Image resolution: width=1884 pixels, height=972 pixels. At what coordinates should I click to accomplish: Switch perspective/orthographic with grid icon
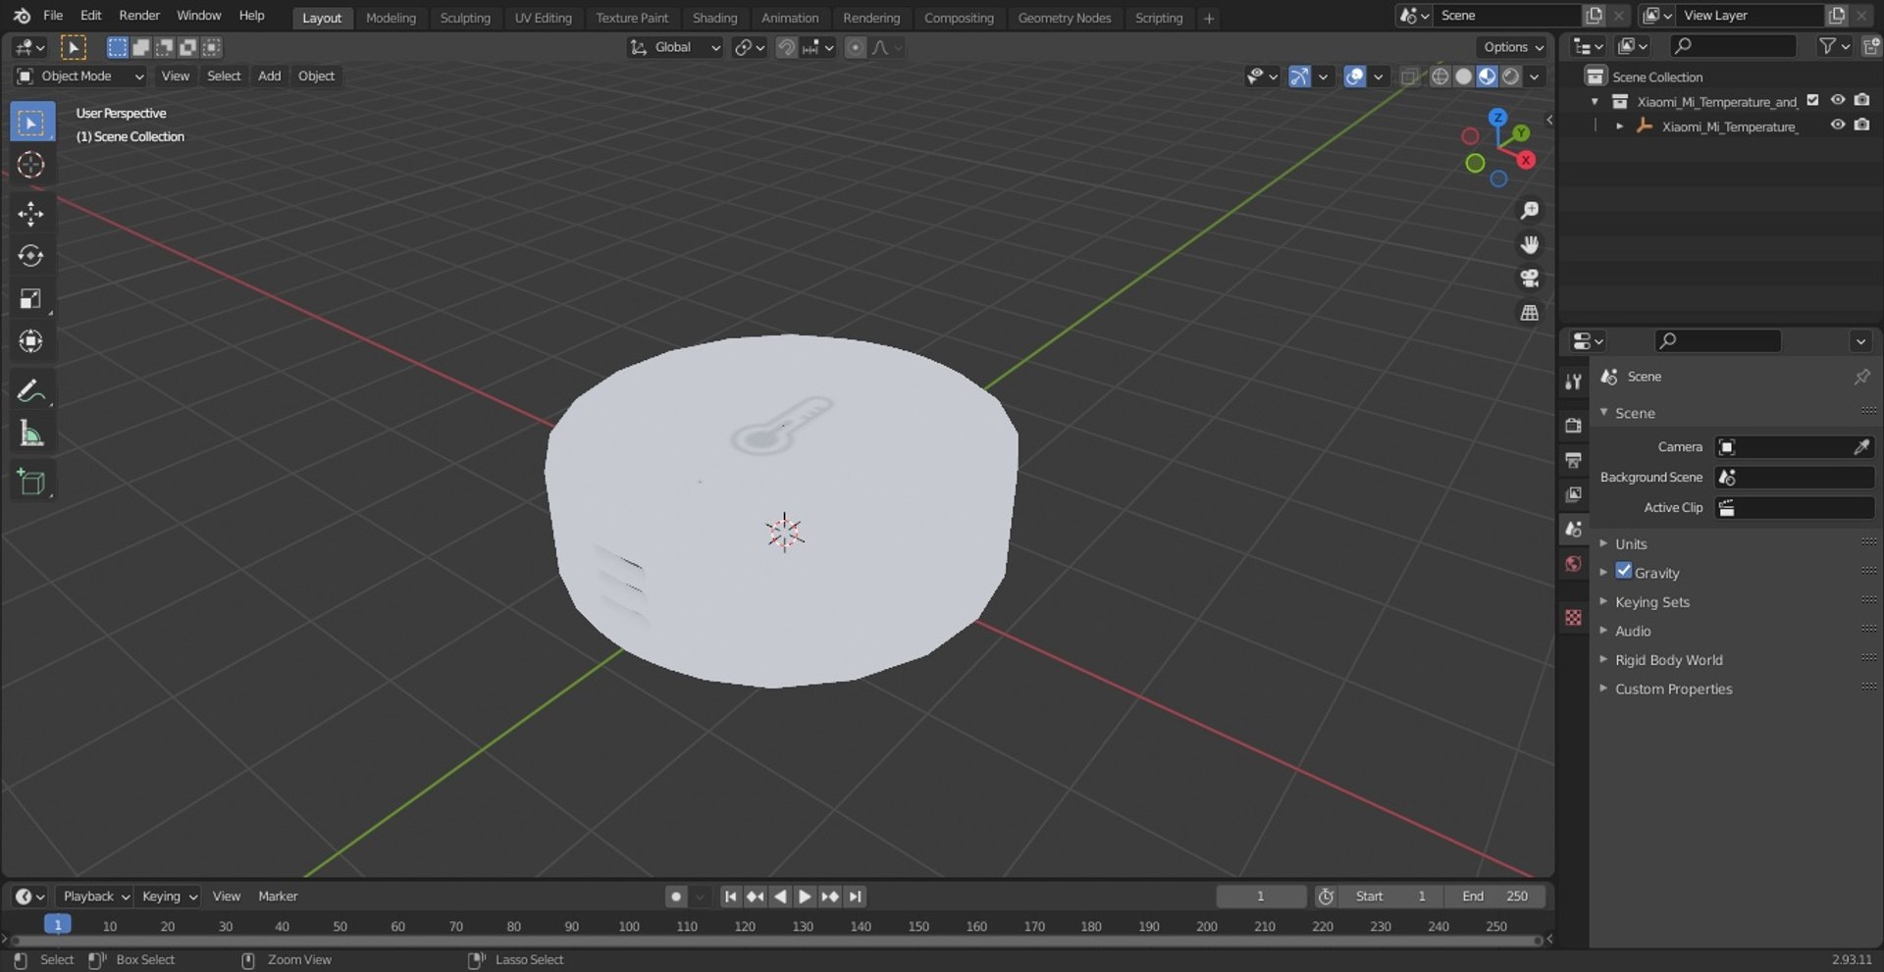pyautogui.click(x=1529, y=313)
